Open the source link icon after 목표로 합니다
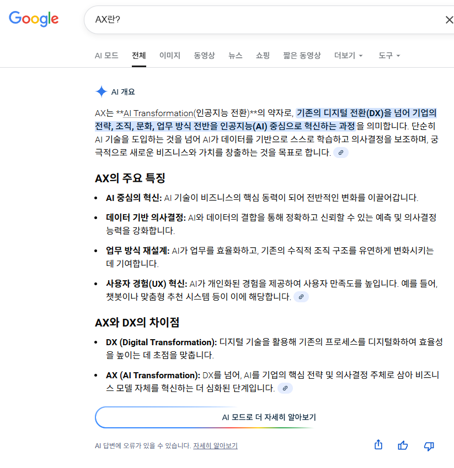 (x=341, y=153)
